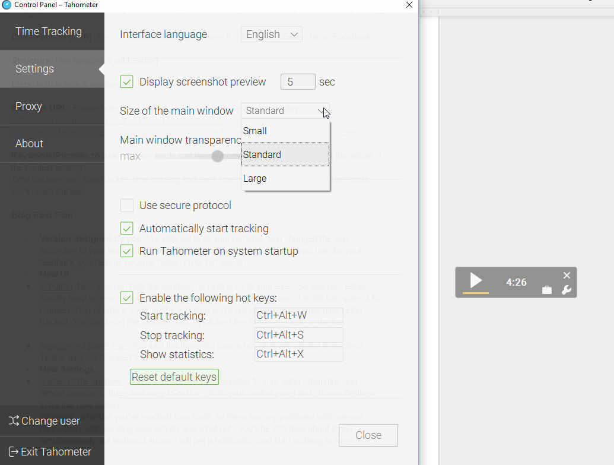Image resolution: width=614 pixels, height=465 pixels.
Task: Enable Use secure protocol
Action: pyautogui.click(x=127, y=205)
